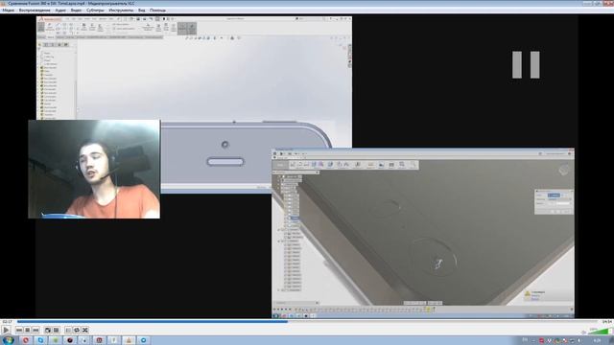614x345 pixels.
Task: Toggle fullscreen video mode
Action: pyautogui.click(x=48, y=330)
